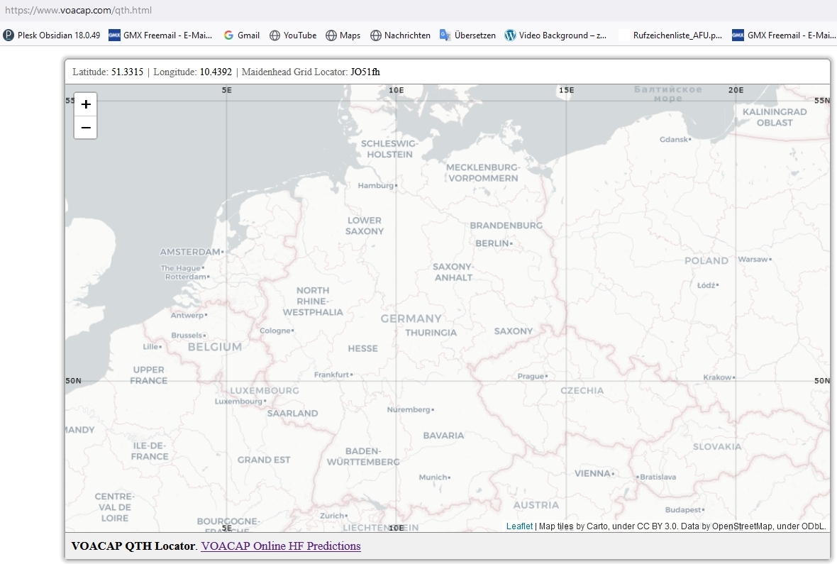The width and height of the screenshot is (837, 564).
Task: Zoom in on the map with plus button
Action: tap(86, 104)
